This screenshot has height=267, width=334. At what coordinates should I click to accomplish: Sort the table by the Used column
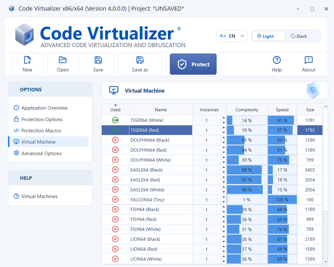point(115,110)
